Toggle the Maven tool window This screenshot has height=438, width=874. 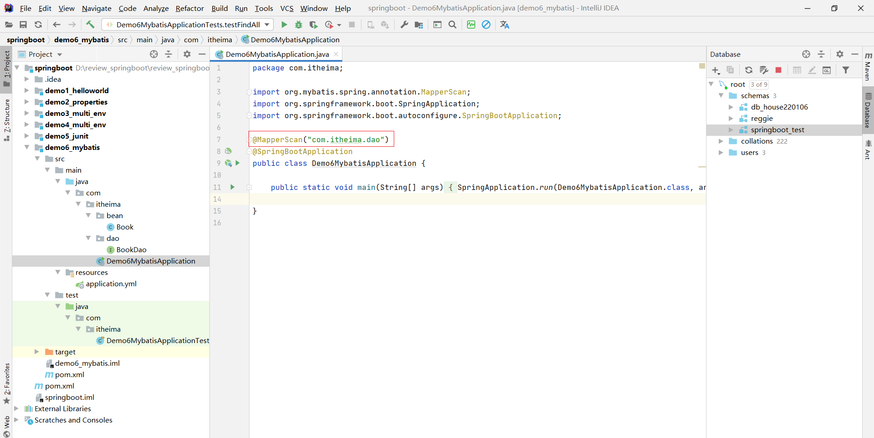[x=868, y=66]
